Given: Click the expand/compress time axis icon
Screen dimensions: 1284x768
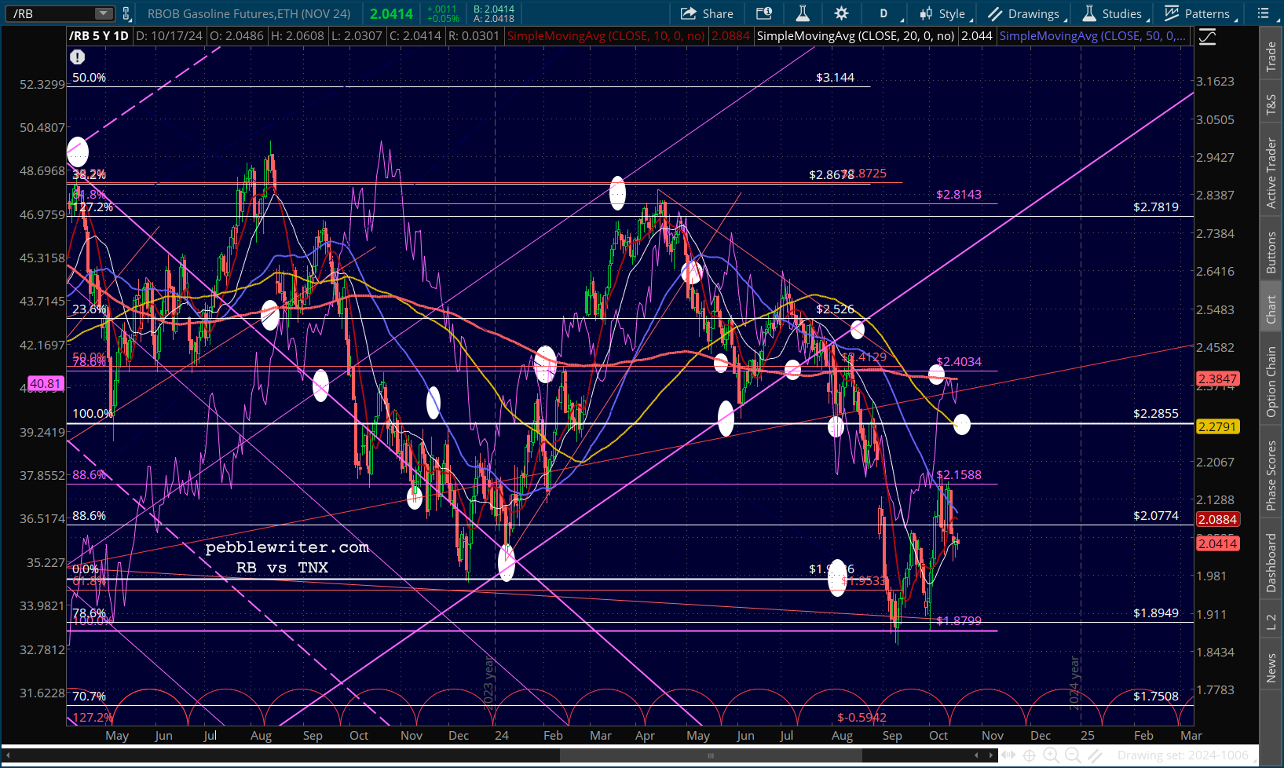Looking at the screenshot, I should point(1009,755).
